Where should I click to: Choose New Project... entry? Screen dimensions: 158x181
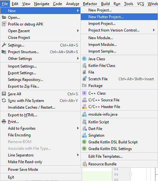point(119,10)
